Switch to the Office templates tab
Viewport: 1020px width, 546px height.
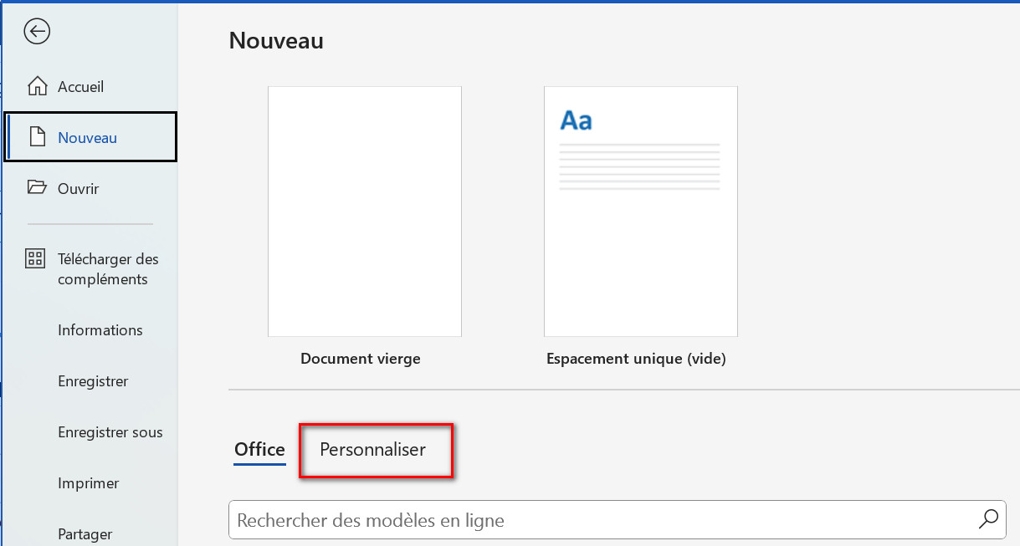259,450
